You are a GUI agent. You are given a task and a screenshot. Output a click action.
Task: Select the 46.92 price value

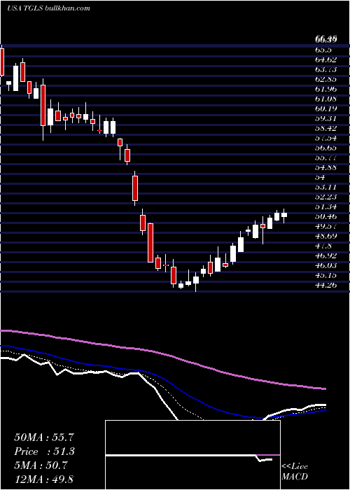[326, 255]
